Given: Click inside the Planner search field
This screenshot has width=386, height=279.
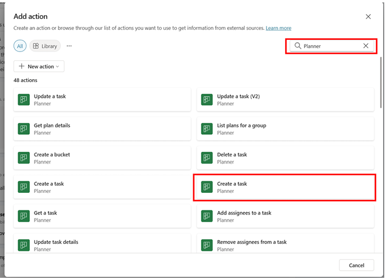Looking at the screenshot, I should coord(332,46).
